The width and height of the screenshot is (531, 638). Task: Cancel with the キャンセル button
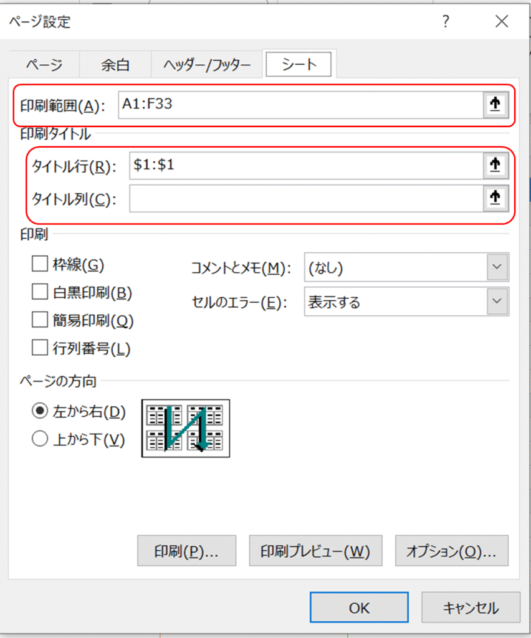click(x=471, y=607)
